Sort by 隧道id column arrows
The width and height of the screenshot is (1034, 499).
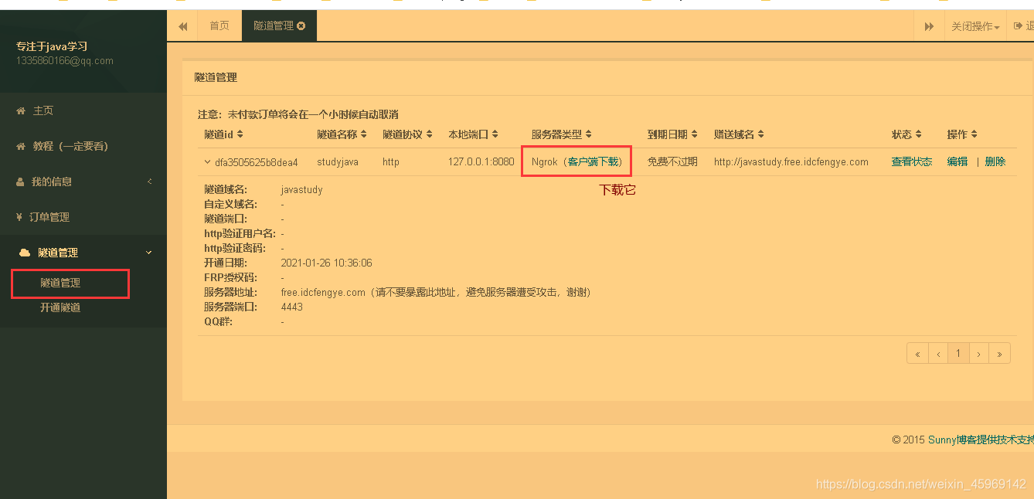[x=240, y=134]
